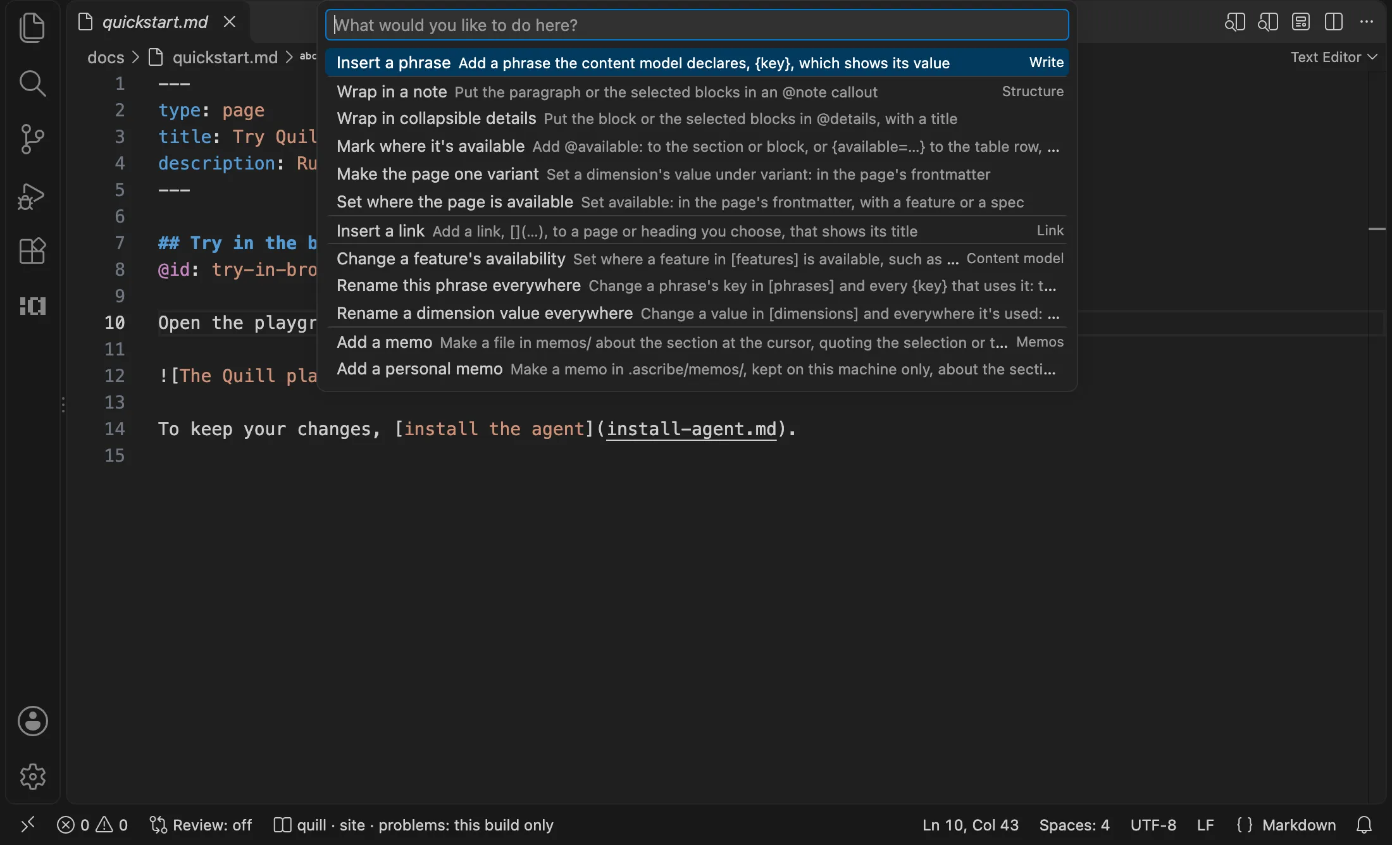Select Change a feature's availability
This screenshot has height=845, width=1392.
click(x=697, y=259)
